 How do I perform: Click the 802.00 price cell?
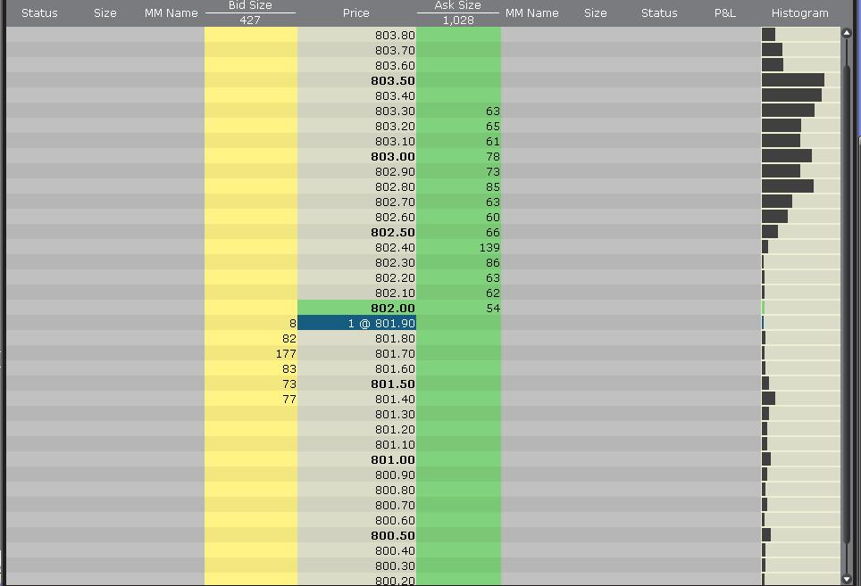(357, 308)
